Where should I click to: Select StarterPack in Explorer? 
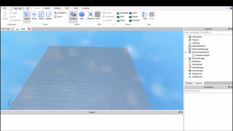pyautogui.click(x=197, y=64)
